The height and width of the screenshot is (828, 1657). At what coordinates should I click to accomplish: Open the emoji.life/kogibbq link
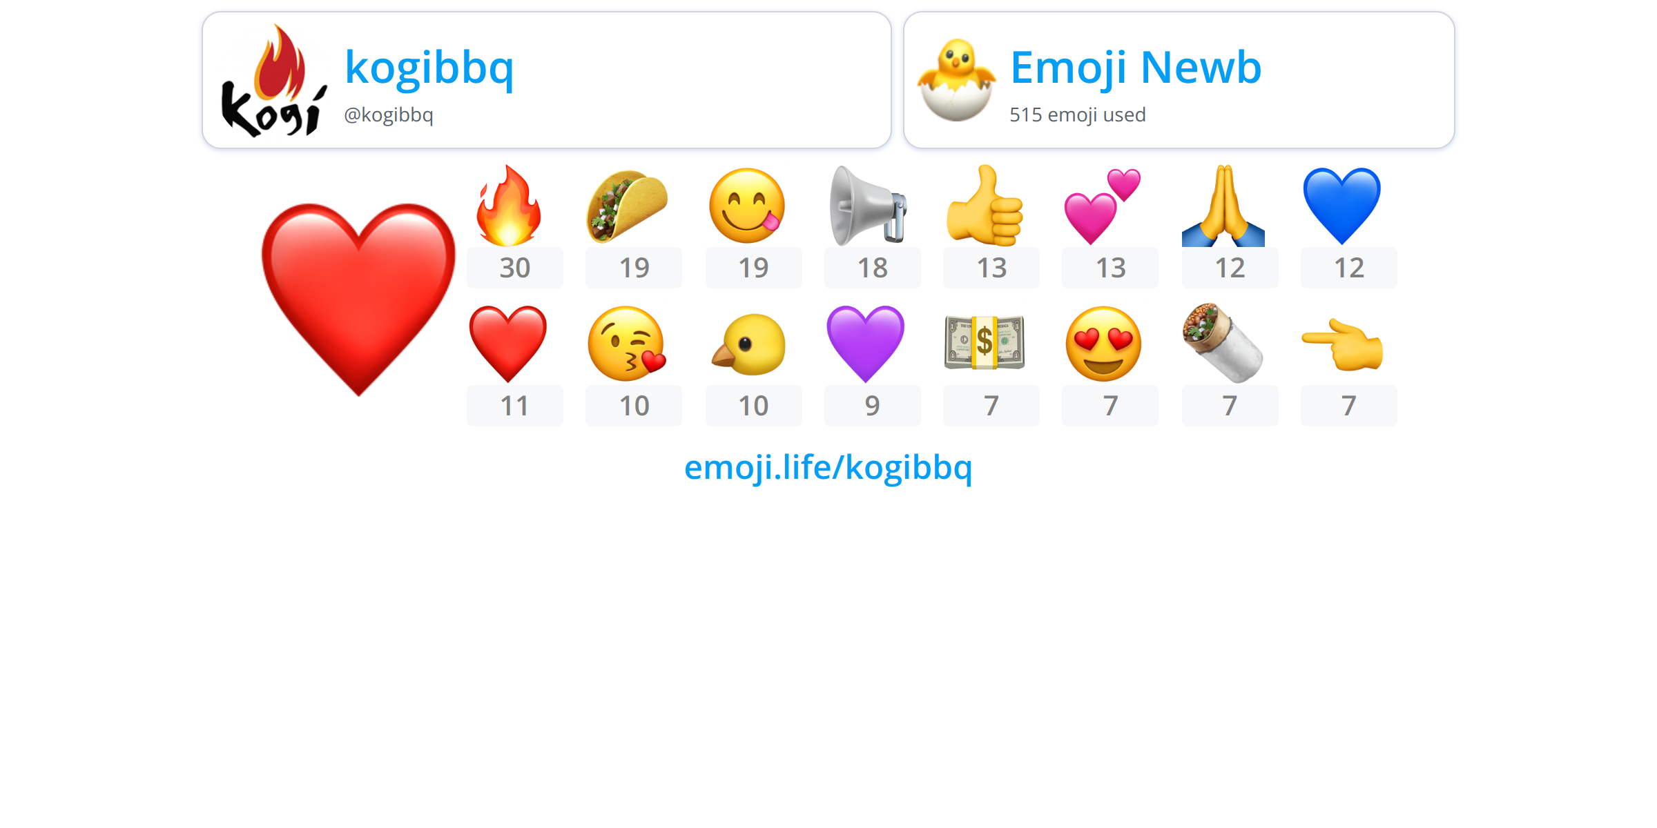click(x=828, y=467)
